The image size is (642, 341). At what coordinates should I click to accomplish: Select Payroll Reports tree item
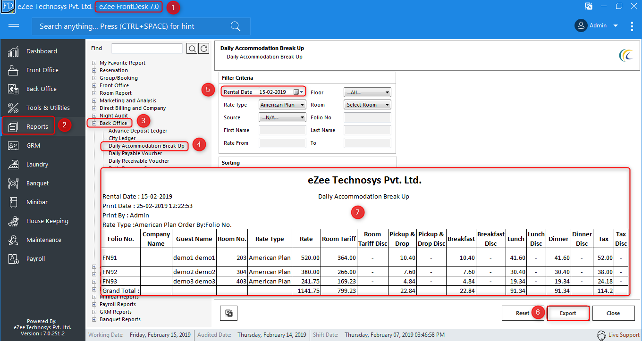(x=118, y=304)
